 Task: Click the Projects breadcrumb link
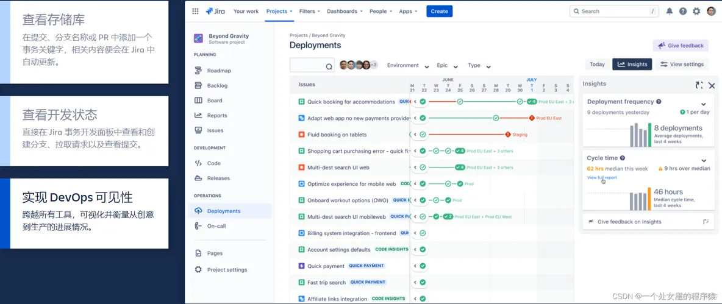(x=298, y=35)
